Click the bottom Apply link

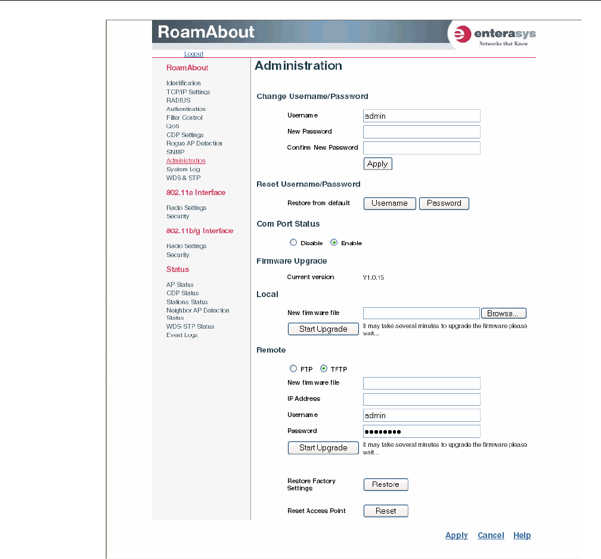pos(457,535)
